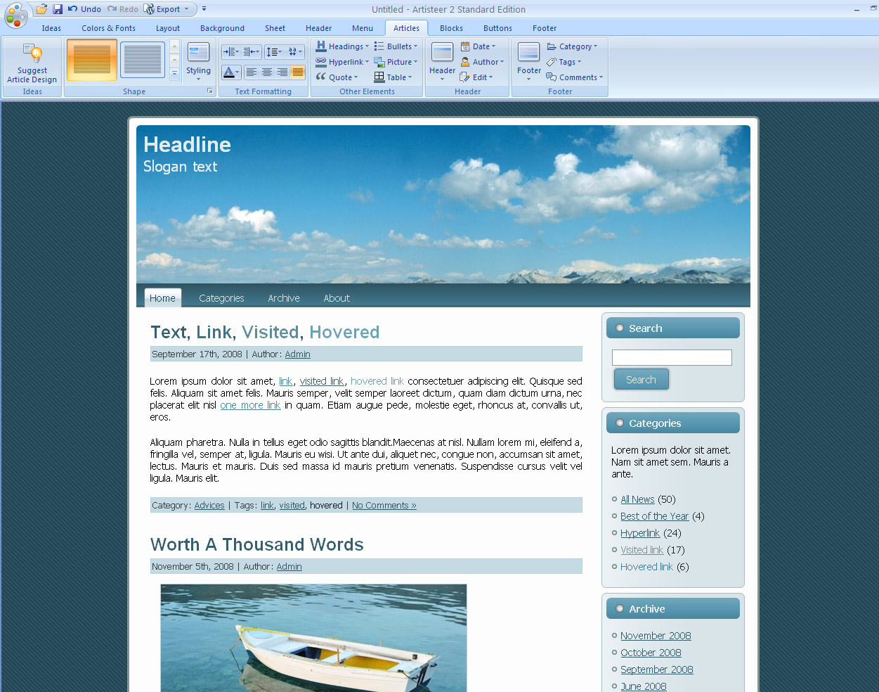The image size is (879, 692).
Task: Open the Headings dropdown
Action: click(x=342, y=46)
